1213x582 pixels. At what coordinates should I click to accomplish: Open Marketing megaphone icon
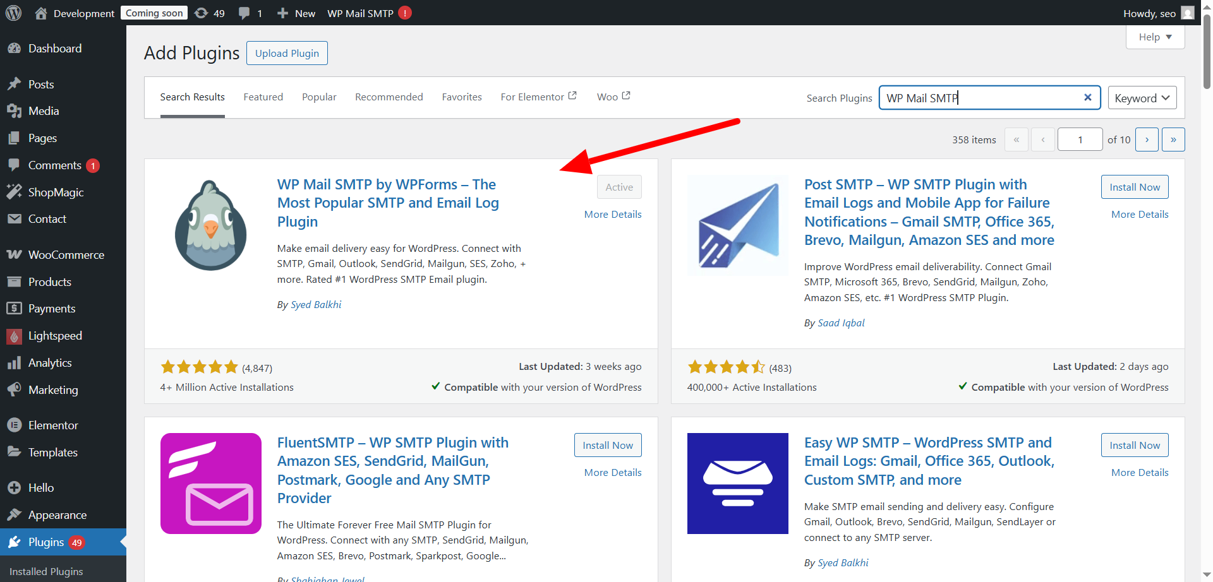point(15,389)
